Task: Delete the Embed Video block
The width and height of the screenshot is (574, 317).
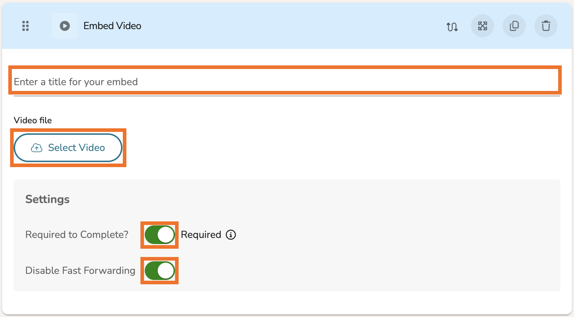Action: (546, 26)
